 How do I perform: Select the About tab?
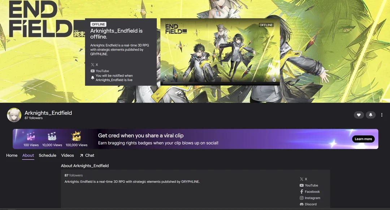28,155
